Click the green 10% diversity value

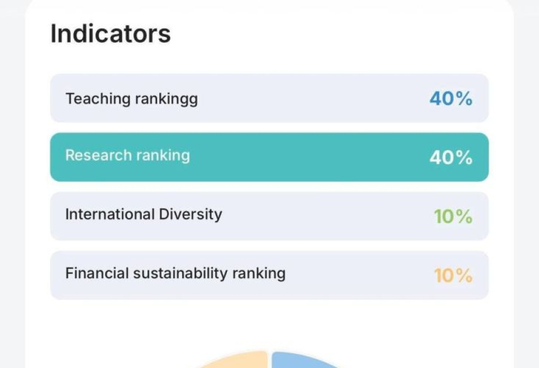453,217
